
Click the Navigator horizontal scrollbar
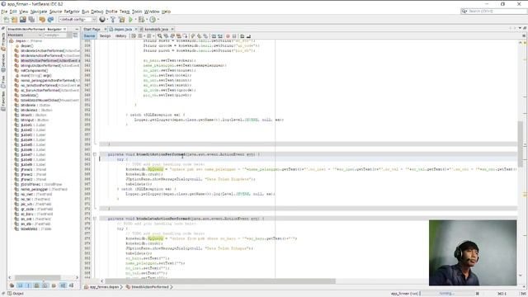38,277
